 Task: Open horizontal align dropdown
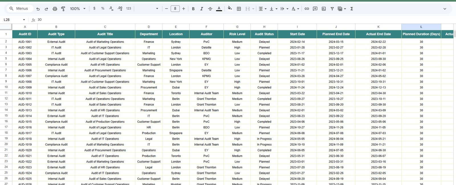point(262,9)
